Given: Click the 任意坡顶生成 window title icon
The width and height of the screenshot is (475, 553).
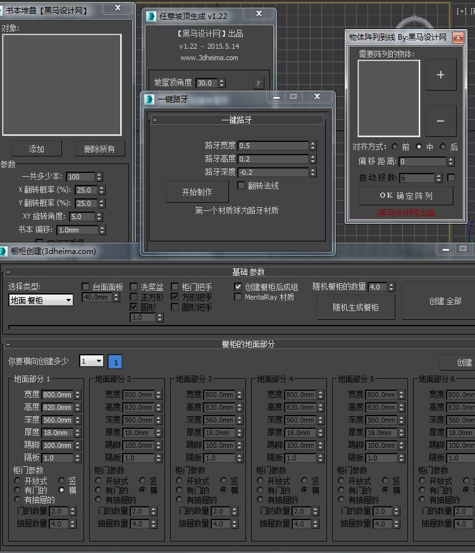Looking at the screenshot, I should pyautogui.click(x=151, y=16).
